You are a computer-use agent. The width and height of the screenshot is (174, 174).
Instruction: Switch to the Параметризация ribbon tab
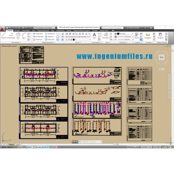click(x=43, y=30)
